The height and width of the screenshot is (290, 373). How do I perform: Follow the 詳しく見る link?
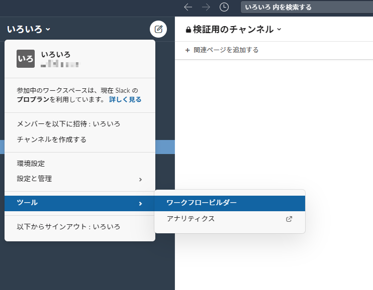click(x=125, y=99)
